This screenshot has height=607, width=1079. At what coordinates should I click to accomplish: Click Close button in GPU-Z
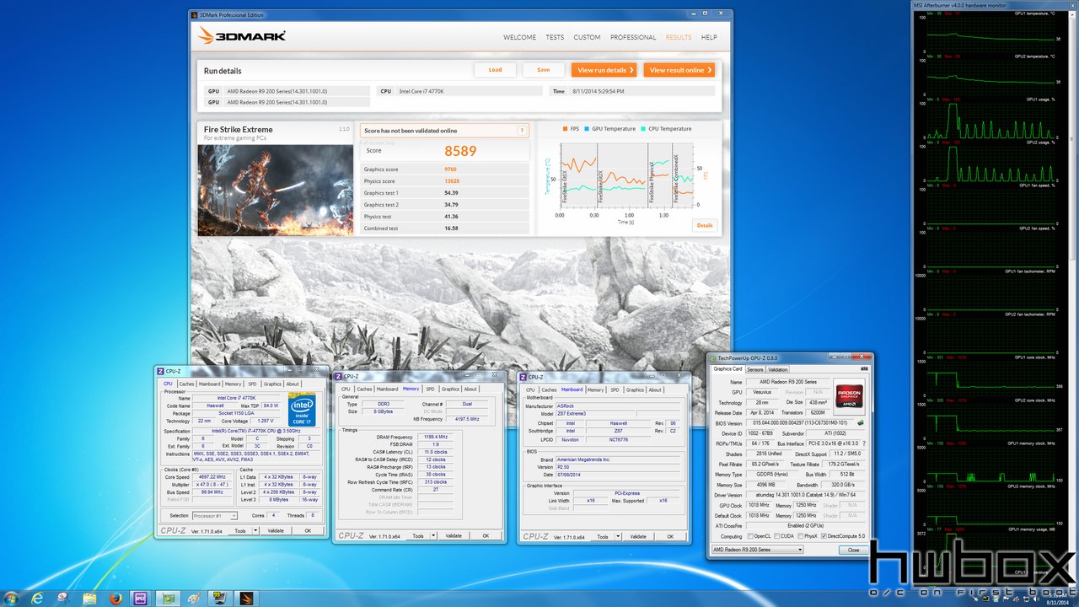(854, 550)
